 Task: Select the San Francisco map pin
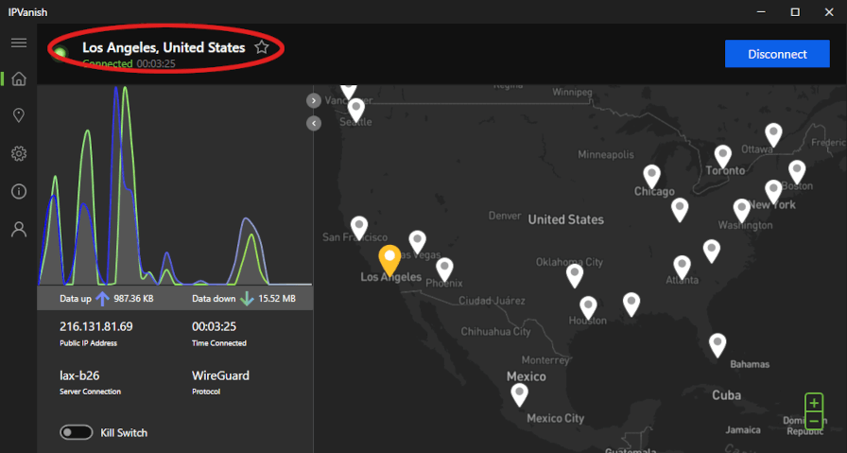point(359,228)
